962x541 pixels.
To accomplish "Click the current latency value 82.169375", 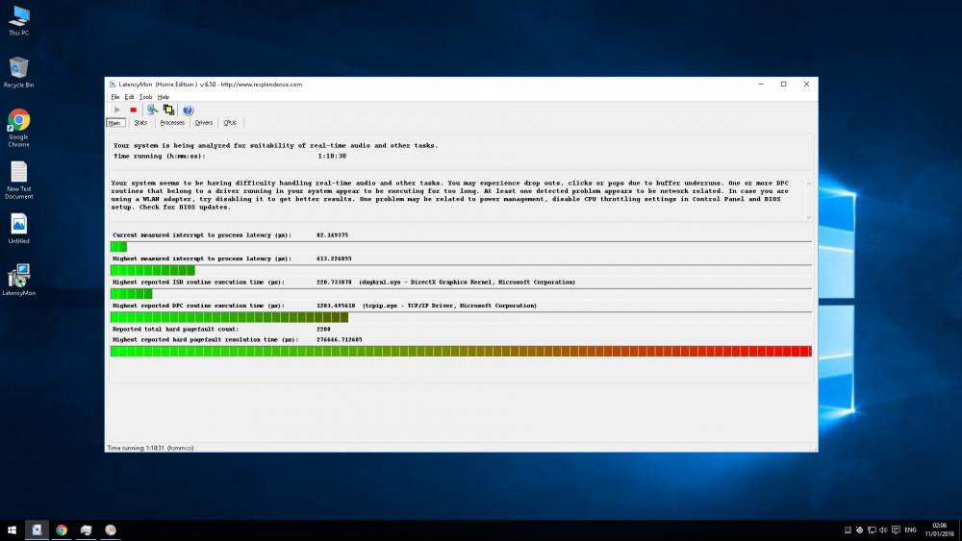I will click(332, 235).
